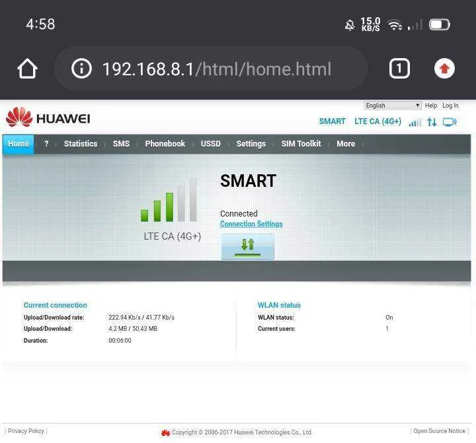The width and height of the screenshot is (476, 443).
Task: Open the Privacy Policy link
Action: 26,431
